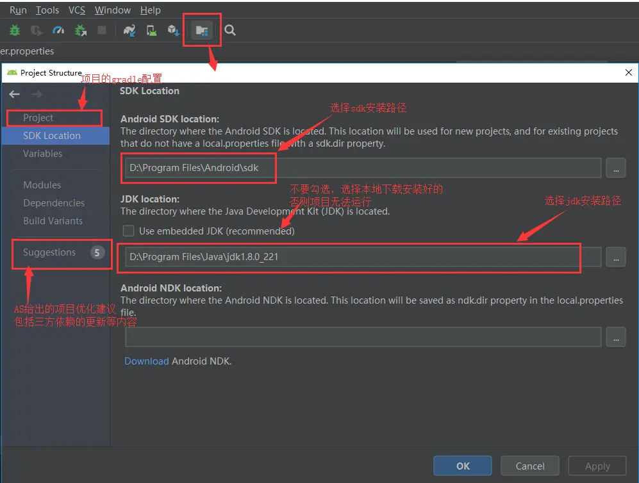Click the Android NDK location heading
The height and width of the screenshot is (483, 639).
tap(171, 288)
